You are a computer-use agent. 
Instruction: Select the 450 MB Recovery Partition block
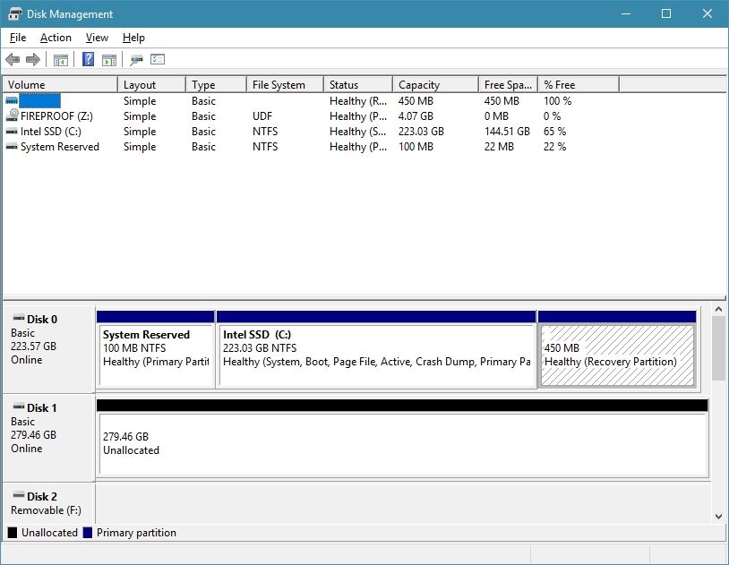616,349
